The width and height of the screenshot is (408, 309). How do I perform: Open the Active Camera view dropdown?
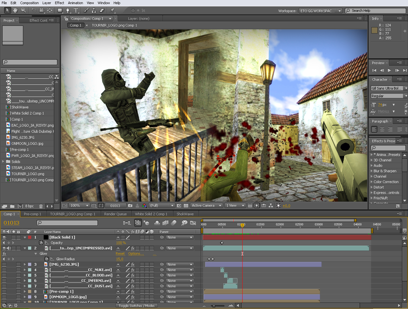(206, 206)
